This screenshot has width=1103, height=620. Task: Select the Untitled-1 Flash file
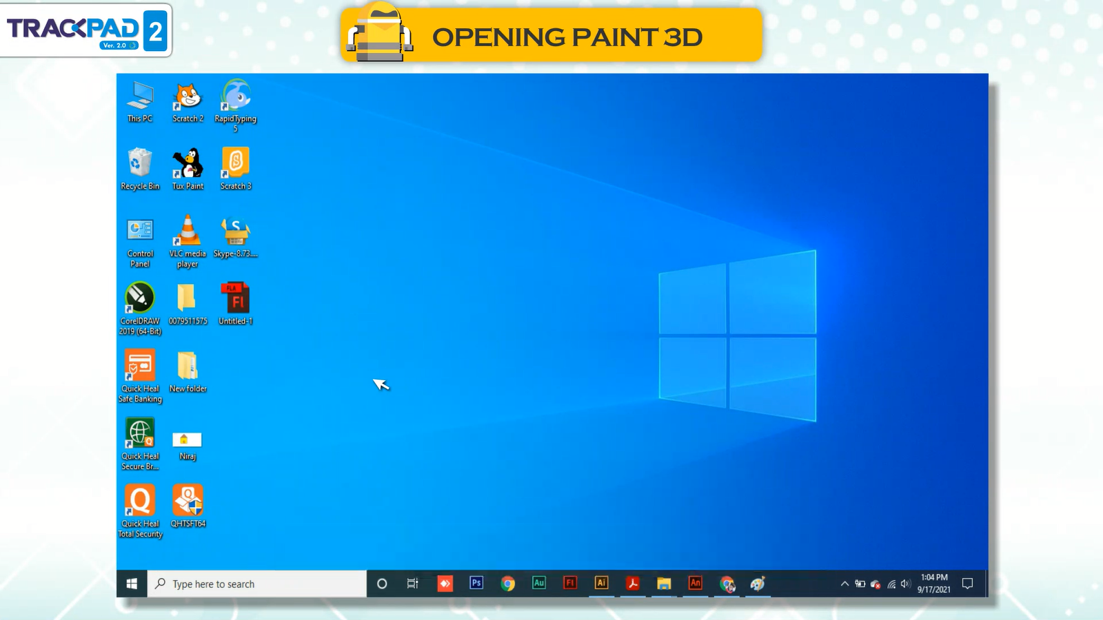tap(236, 304)
